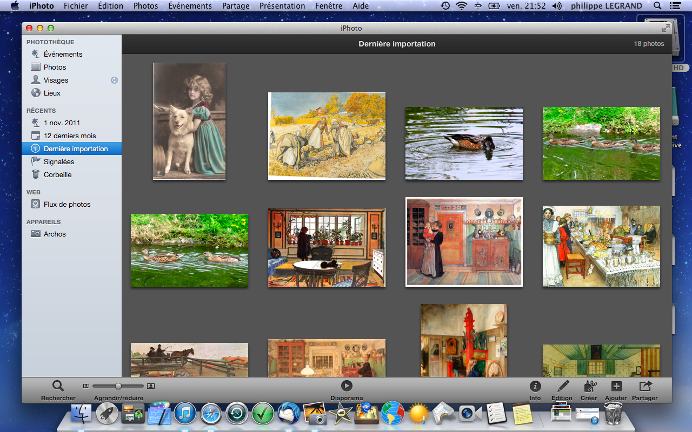
Task: Click the large-thumbnail icon of zoom slider
Action: pos(151,386)
